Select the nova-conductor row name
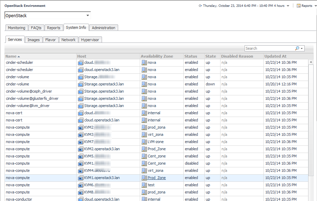The width and height of the screenshot is (317, 201). [19, 199]
